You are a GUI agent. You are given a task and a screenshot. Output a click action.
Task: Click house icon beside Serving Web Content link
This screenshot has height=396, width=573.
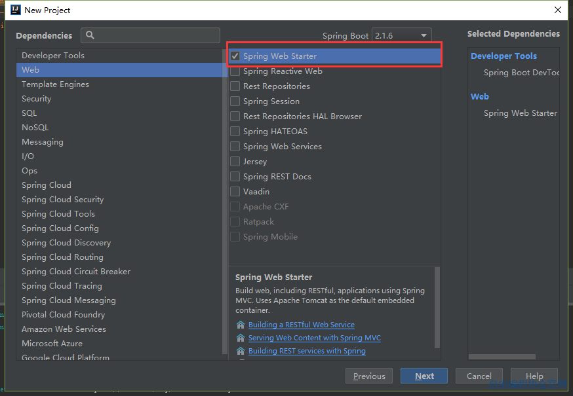point(241,338)
